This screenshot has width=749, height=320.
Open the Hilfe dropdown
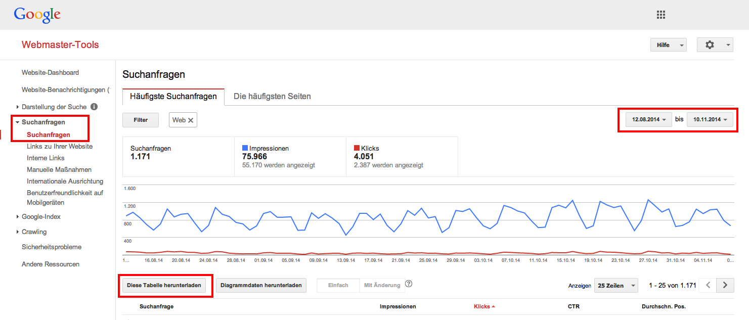[x=669, y=45]
